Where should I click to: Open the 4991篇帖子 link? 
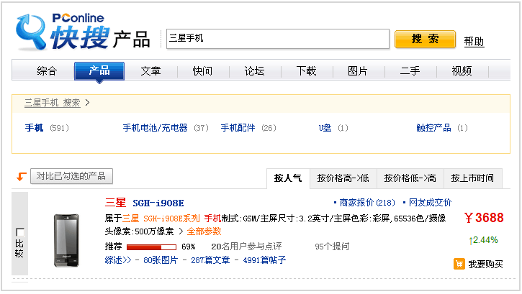click(x=264, y=259)
